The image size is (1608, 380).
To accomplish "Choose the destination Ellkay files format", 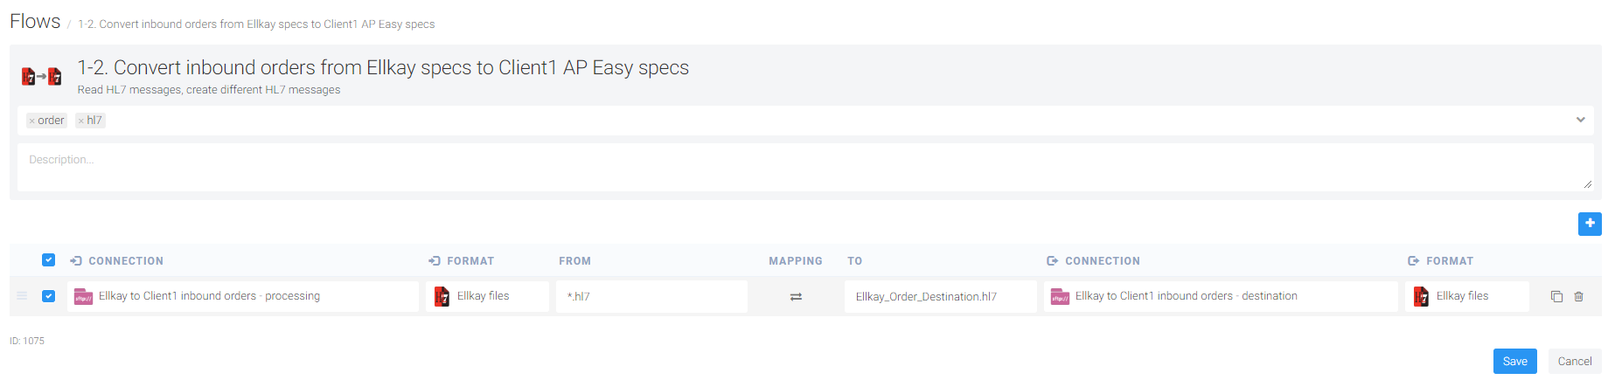I will pyautogui.click(x=1467, y=296).
